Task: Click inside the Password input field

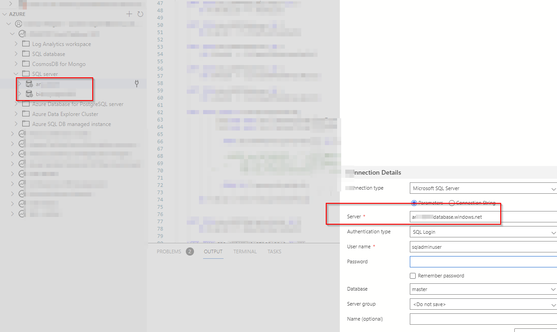Action: coord(482,262)
